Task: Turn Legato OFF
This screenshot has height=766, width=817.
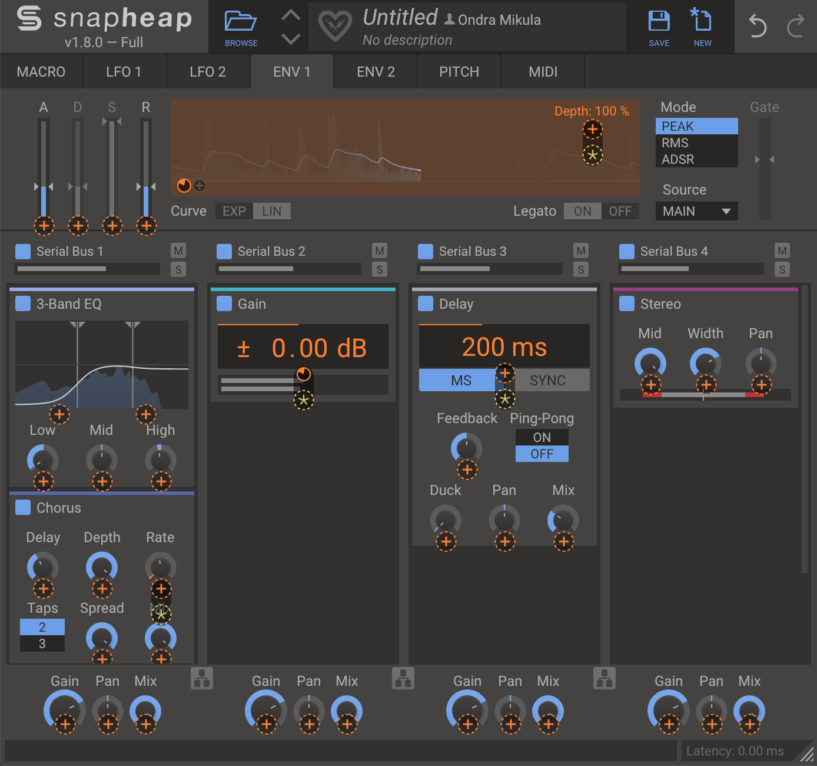Action: [620, 211]
